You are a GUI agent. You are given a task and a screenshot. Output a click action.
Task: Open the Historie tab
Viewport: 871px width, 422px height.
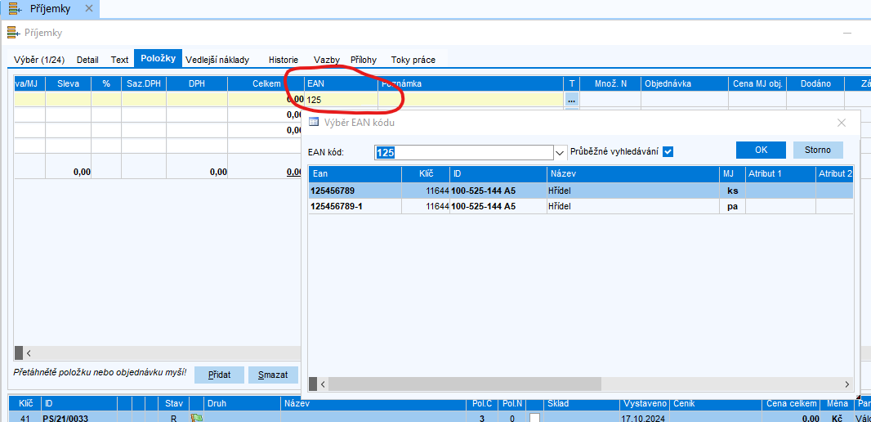point(284,60)
